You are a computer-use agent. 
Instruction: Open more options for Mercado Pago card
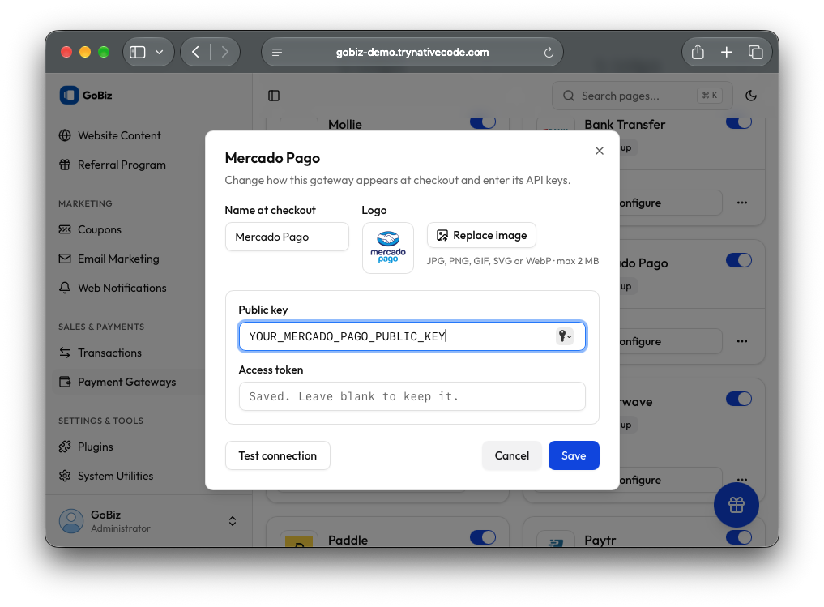(x=742, y=342)
